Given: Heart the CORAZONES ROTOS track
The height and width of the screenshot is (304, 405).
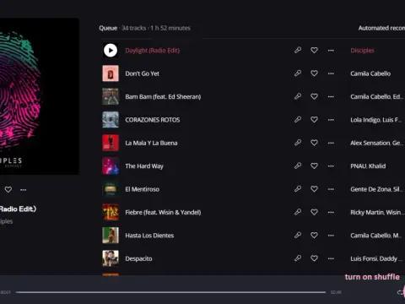Looking at the screenshot, I should click(314, 120).
